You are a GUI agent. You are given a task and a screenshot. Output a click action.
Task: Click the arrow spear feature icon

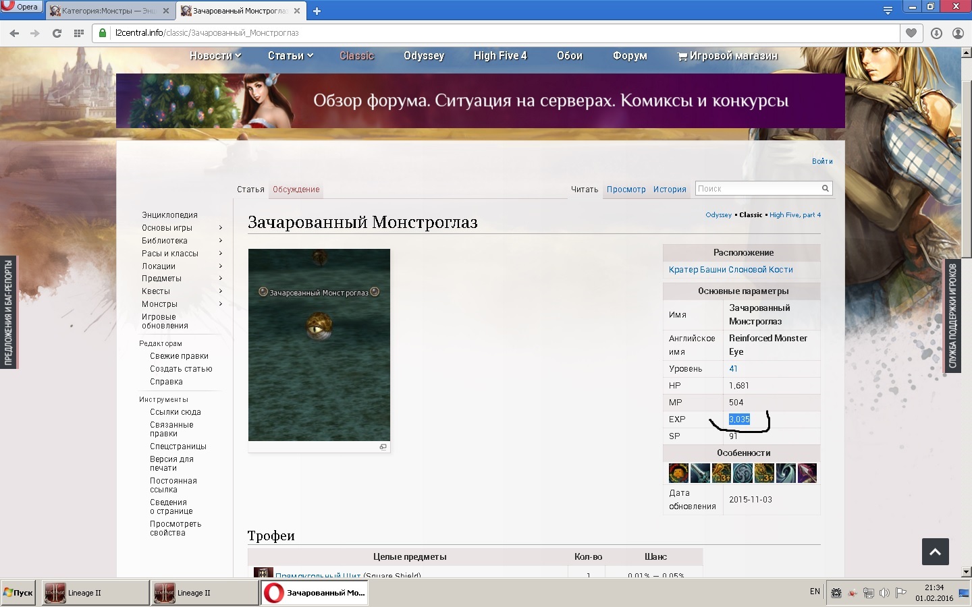pyautogui.click(x=807, y=473)
